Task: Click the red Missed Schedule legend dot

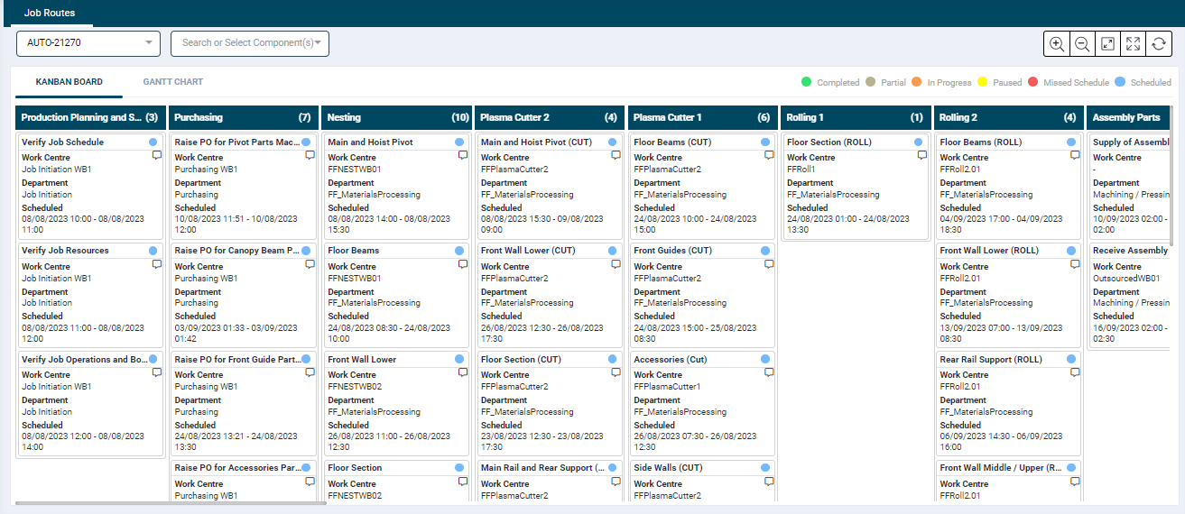Action: [x=1032, y=82]
